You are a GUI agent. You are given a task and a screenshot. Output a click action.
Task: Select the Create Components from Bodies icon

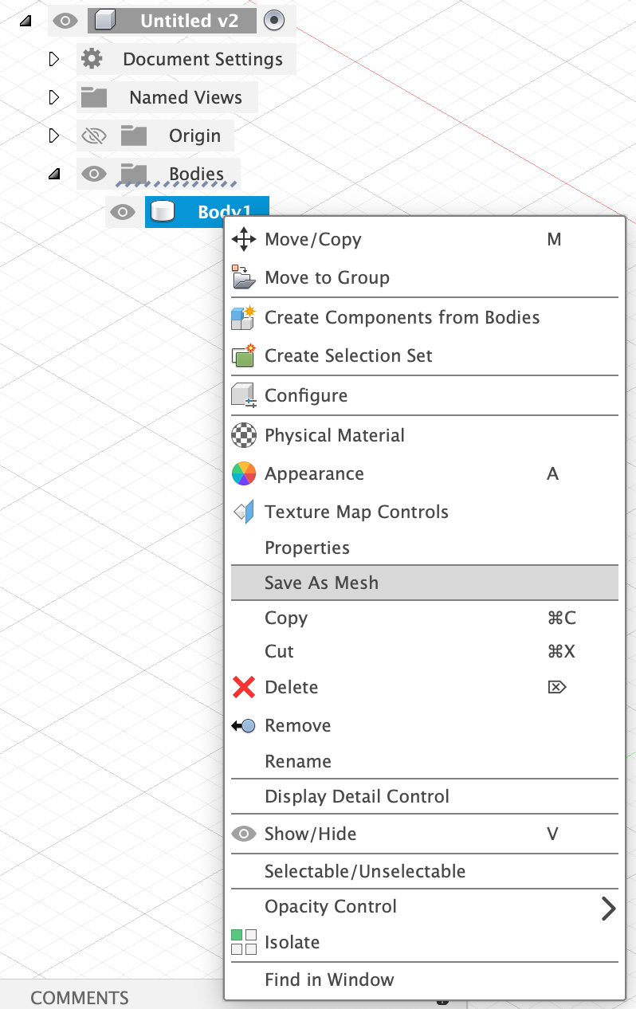(x=244, y=317)
